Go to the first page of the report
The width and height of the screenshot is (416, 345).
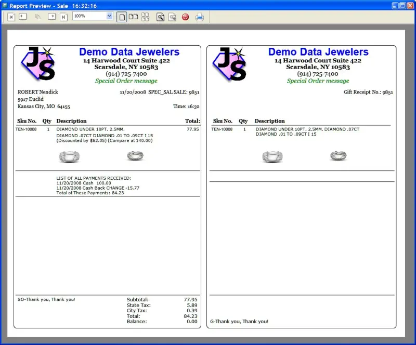point(11,17)
